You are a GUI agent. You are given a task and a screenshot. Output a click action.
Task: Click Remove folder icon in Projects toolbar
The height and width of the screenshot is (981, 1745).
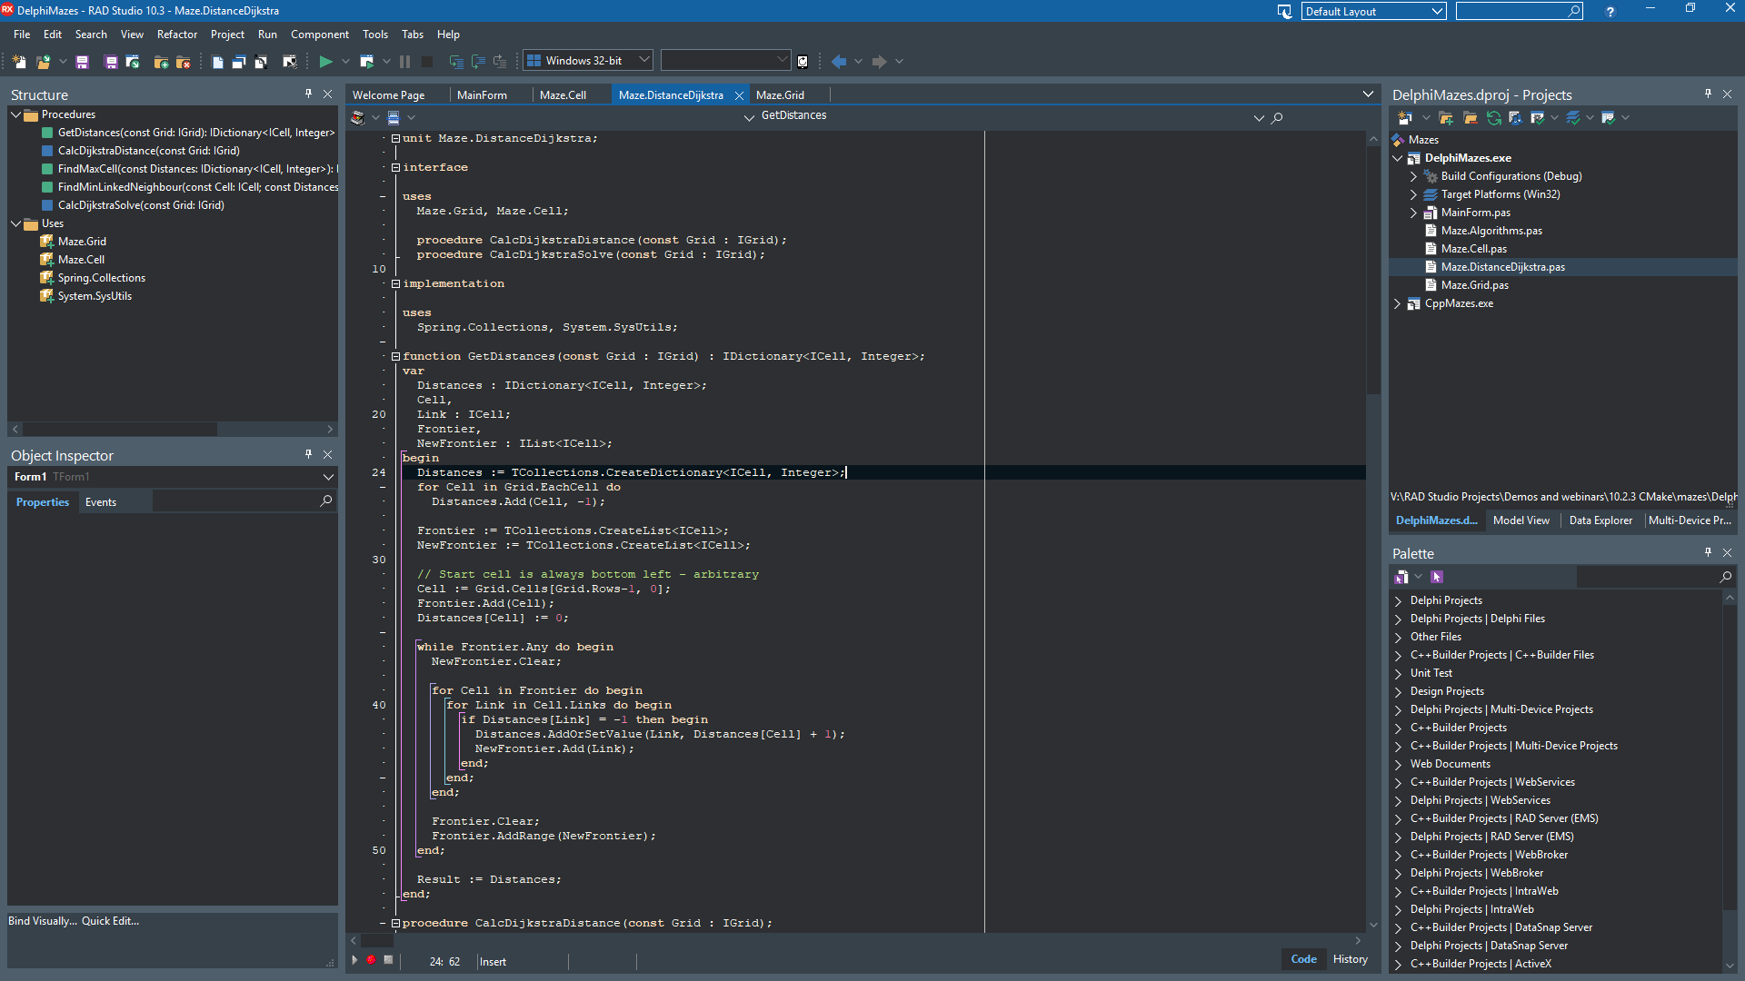tap(1470, 118)
